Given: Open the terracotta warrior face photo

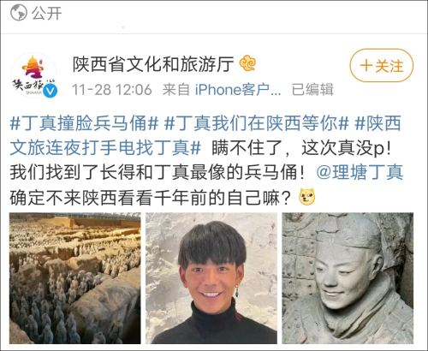Looking at the screenshot, I should coord(348,278).
